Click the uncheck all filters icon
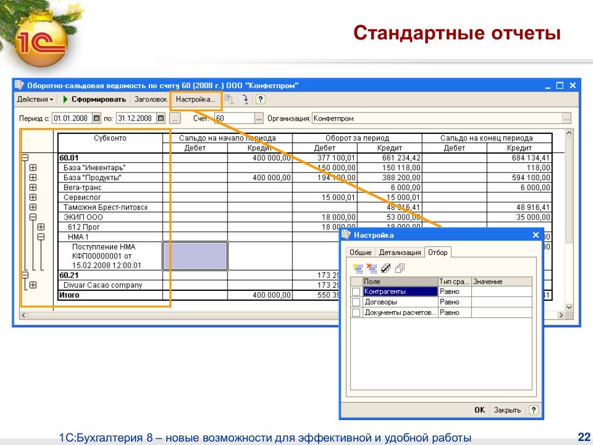Image resolution: width=593 pixels, height=445 pixels. pyautogui.click(x=400, y=268)
